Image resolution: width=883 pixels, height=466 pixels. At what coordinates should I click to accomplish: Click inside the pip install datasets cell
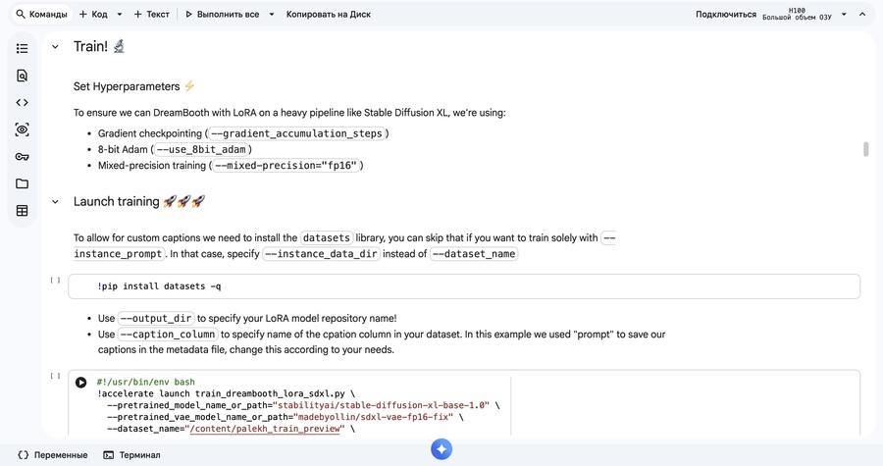464,286
